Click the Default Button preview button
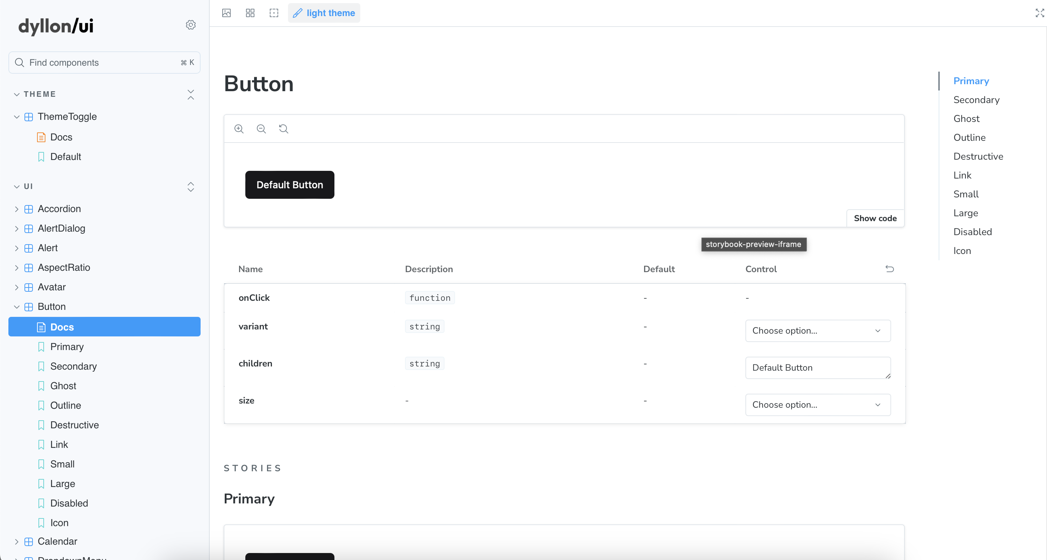 point(289,185)
